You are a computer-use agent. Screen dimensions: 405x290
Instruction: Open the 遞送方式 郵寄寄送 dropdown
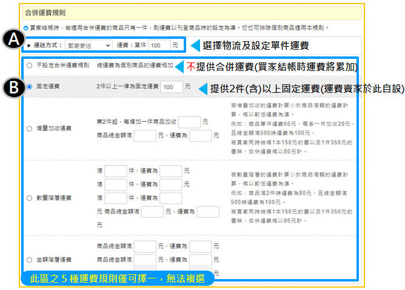(x=88, y=45)
